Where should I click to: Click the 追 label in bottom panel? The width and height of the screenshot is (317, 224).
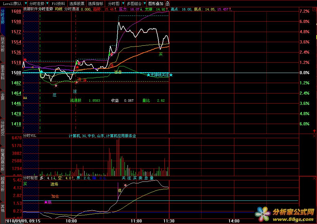[x=119, y=190]
